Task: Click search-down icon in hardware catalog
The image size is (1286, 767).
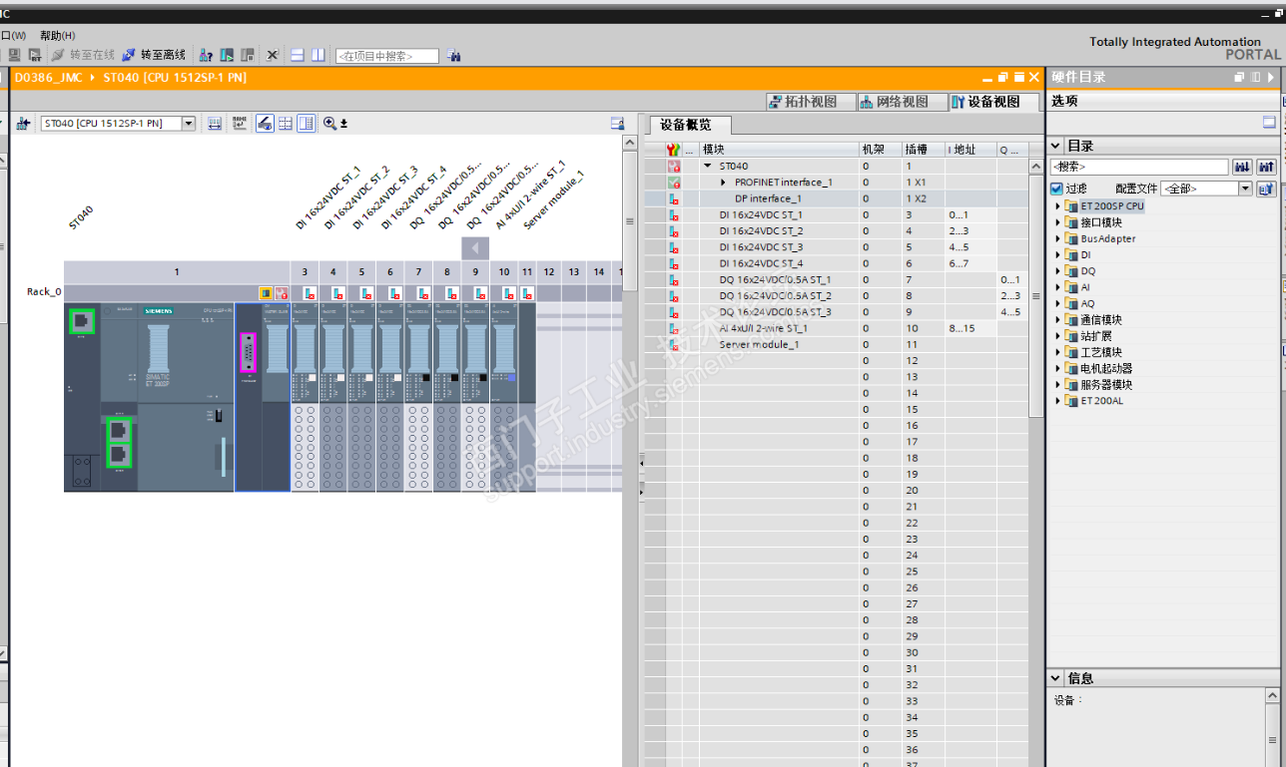Action: pyautogui.click(x=1242, y=168)
